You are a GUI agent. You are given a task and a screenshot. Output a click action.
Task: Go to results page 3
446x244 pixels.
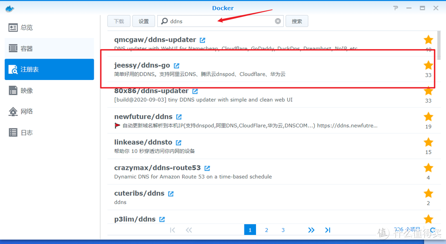tap(283, 230)
